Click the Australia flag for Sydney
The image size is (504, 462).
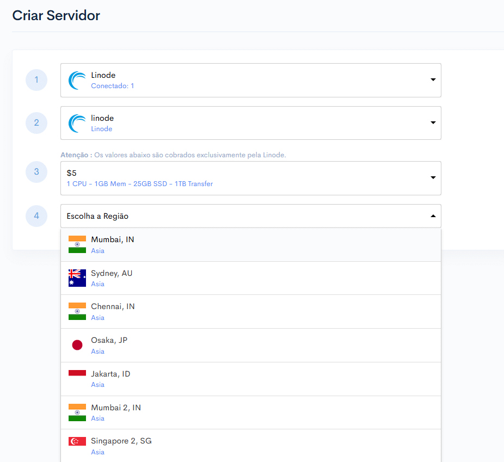(77, 278)
